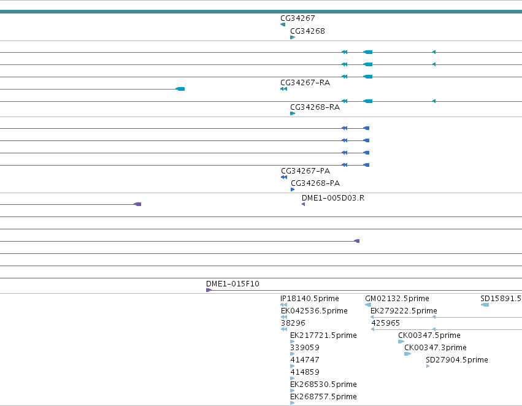This screenshot has height=406, width=522.
Task: Click the EK217721.5prime arrow glyph
Action: pos(293,342)
